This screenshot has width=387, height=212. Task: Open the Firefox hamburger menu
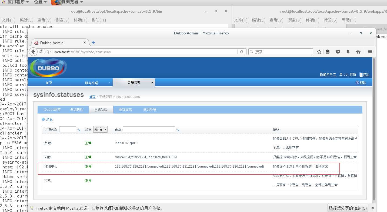(x=370, y=52)
